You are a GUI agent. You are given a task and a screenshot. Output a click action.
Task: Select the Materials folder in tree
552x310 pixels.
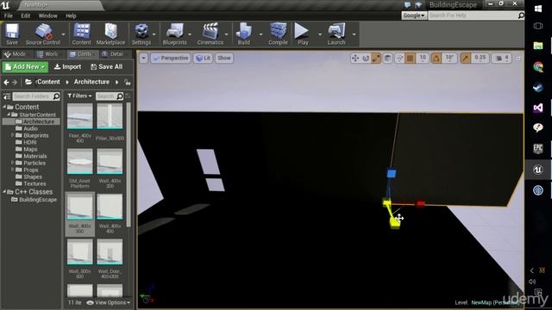point(34,156)
